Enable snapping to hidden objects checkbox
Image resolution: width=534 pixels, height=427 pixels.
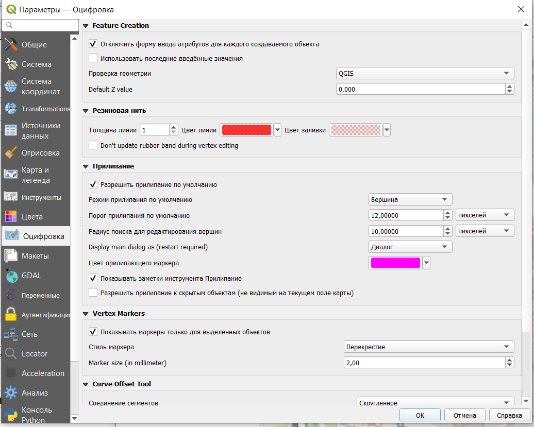93,293
